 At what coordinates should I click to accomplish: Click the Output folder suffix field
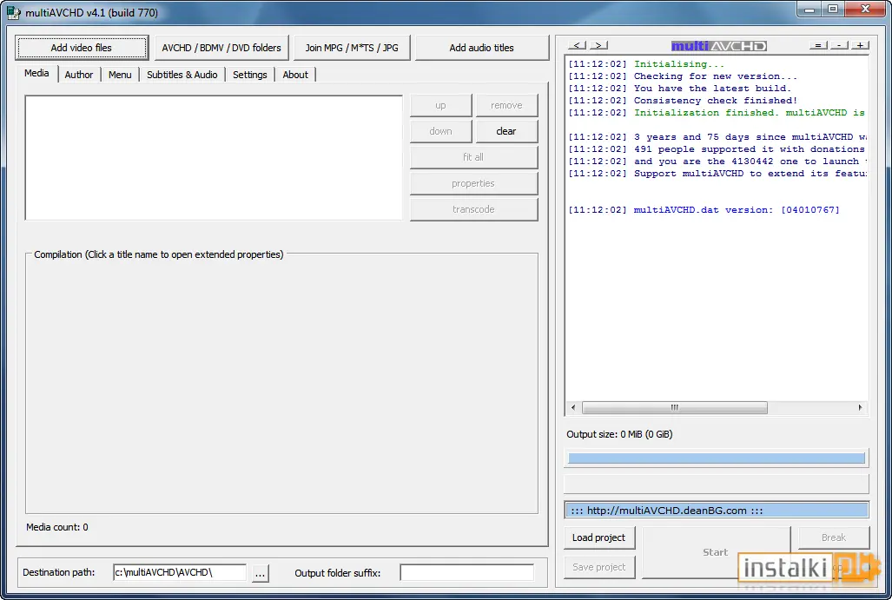(467, 572)
